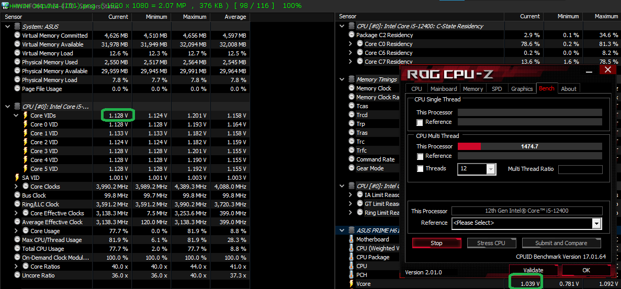Click the Package C2 Residency icon
This screenshot has height=289, width=621.
(x=352, y=35)
